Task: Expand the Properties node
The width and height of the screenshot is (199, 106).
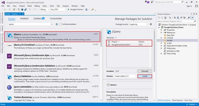Action: tap(161, 30)
